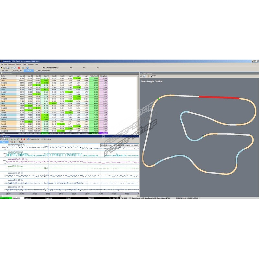Open the File menu
This screenshot has width=259, height=259.
[x=2, y=64]
